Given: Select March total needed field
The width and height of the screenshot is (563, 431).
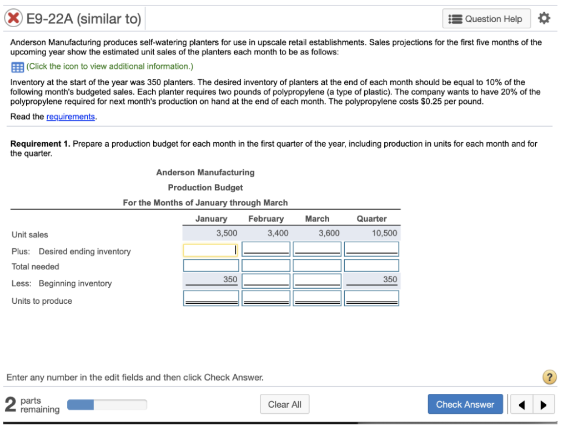Looking at the screenshot, I should point(317,265).
